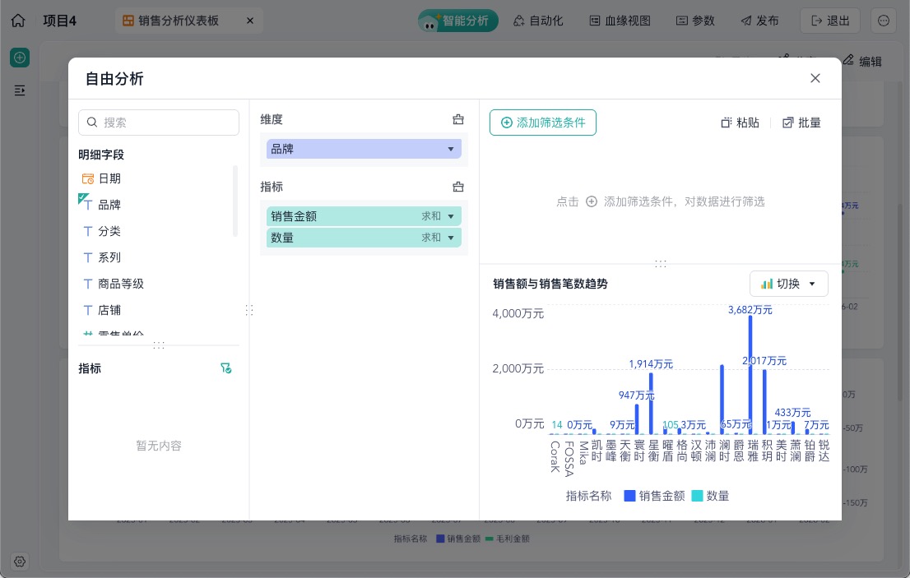
Task: Go to the home icon
Action: [18, 21]
